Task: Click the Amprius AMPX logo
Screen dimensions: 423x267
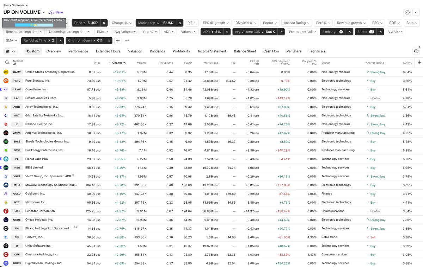Action: tap(6, 133)
